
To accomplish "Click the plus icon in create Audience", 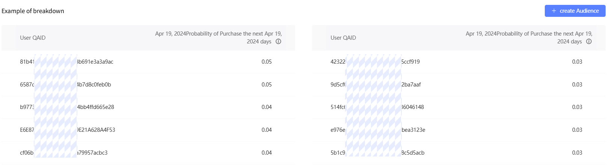I will 554,11.
